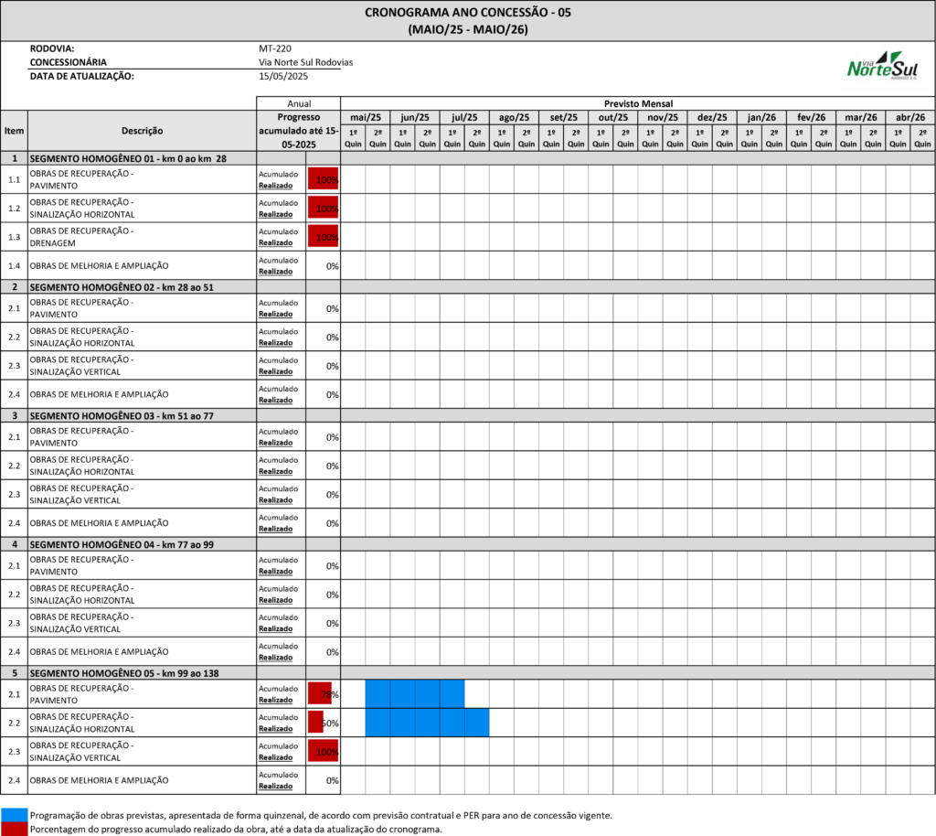Viewport: 936px width, 836px height.
Task: Click the 'CONCESSIONÁRIA' label
Action: point(68,62)
